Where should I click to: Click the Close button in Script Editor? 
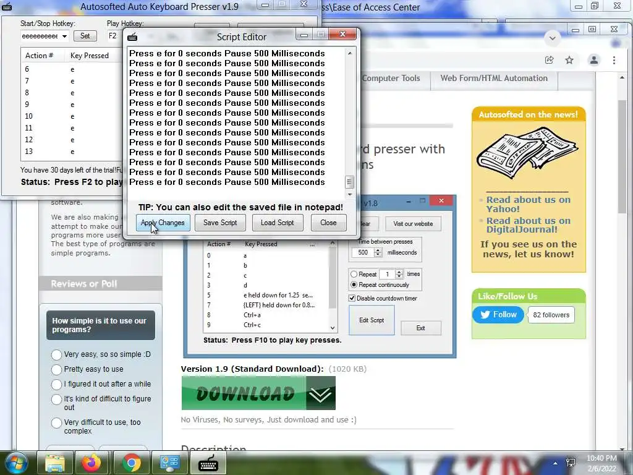[x=328, y=223]
